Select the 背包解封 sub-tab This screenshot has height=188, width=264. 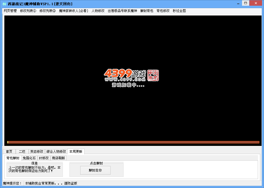click(13, 158)
